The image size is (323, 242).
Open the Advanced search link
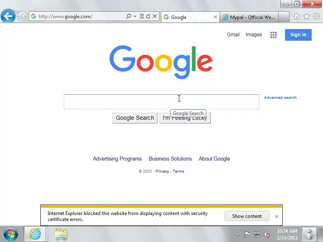pyautogui.click(x=280, y=98)
